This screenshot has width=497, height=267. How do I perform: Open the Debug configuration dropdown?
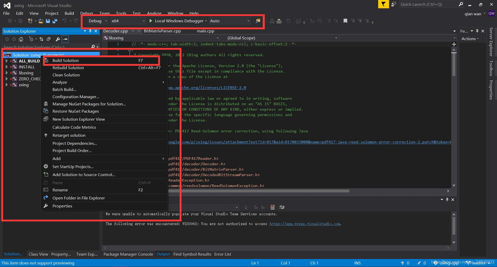pyautogui.click(x=98, y=21)
